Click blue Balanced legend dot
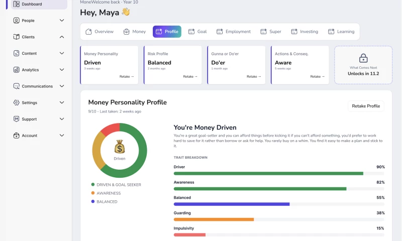This screenshot has width=402, height=241. point(93,201)
